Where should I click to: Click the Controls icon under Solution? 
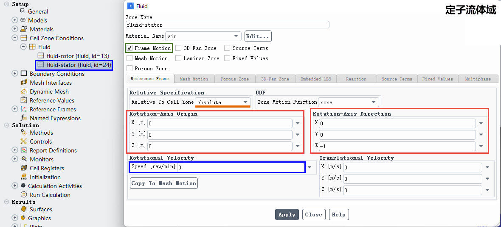24,141
